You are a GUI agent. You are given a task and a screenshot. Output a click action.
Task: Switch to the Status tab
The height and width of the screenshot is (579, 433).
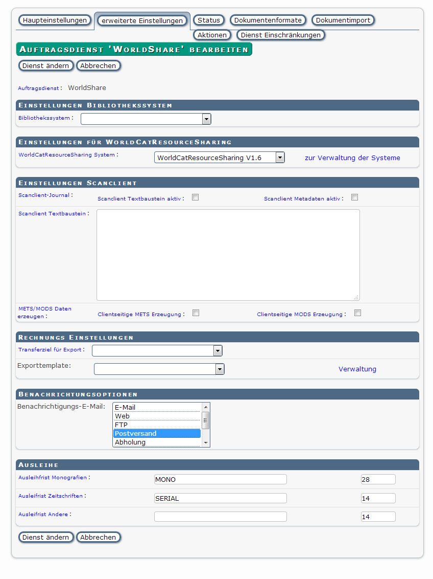[208, 20]
